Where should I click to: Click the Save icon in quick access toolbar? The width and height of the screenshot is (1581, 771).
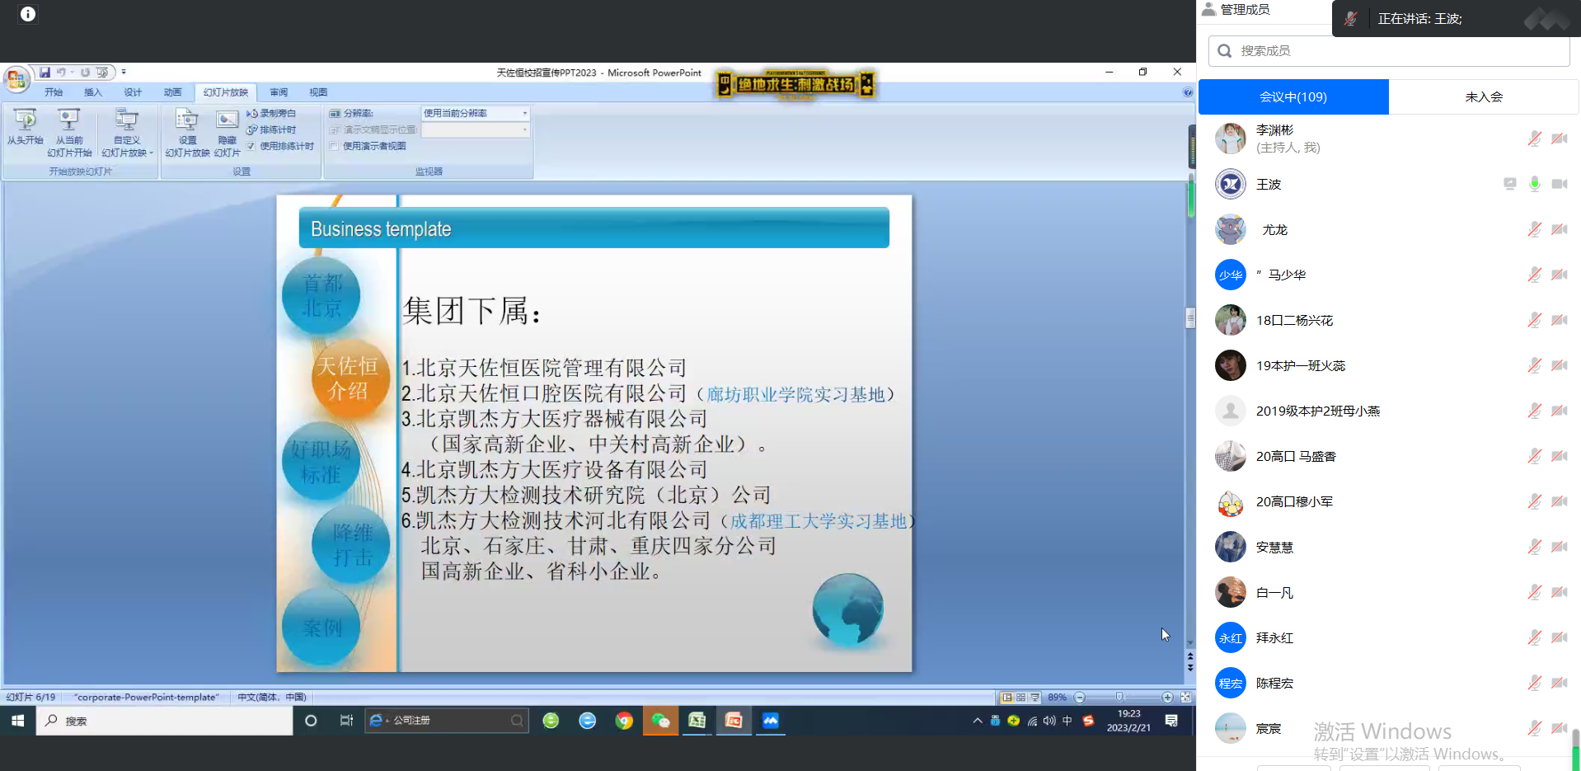[x=45, y=73]
